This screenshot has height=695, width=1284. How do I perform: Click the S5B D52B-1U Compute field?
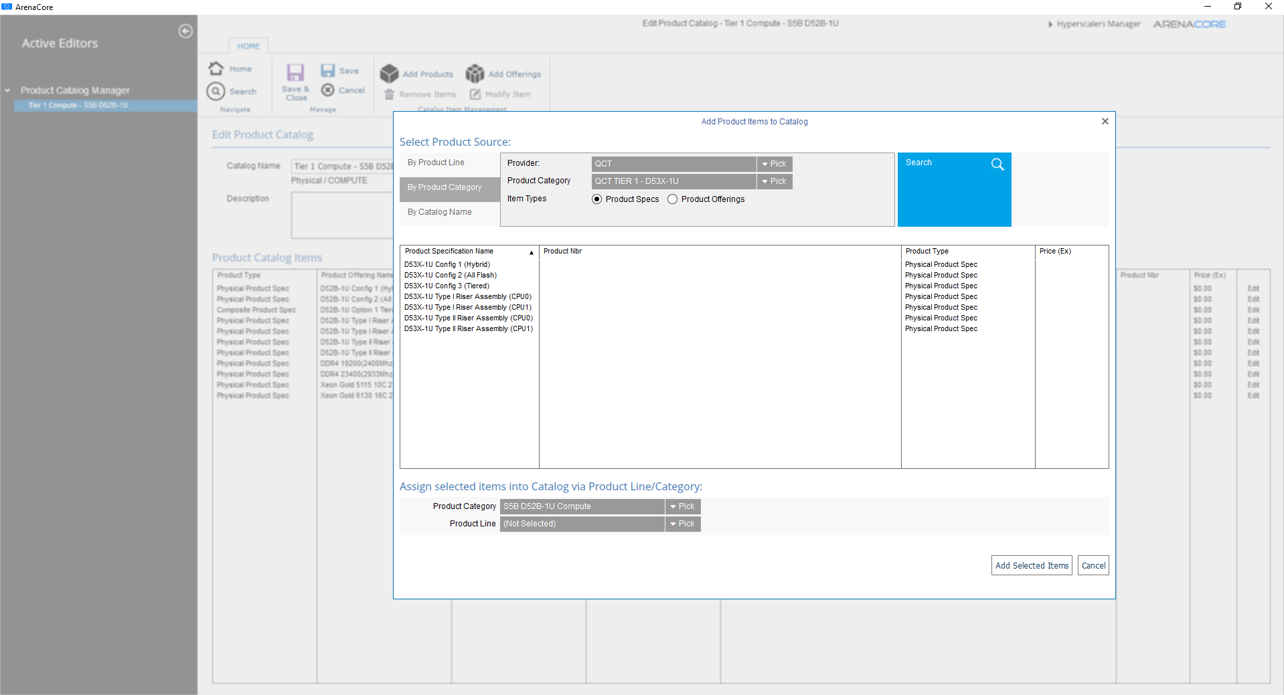coord(582,506)
